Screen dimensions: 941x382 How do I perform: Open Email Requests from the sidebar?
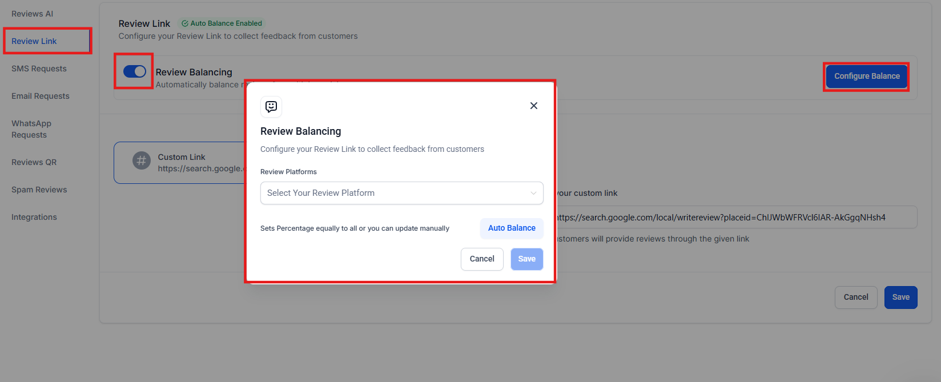(x=41, y=96)
